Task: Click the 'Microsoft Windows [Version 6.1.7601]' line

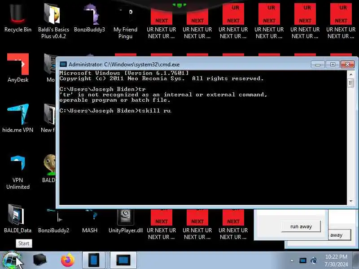Action: [124, 73]
